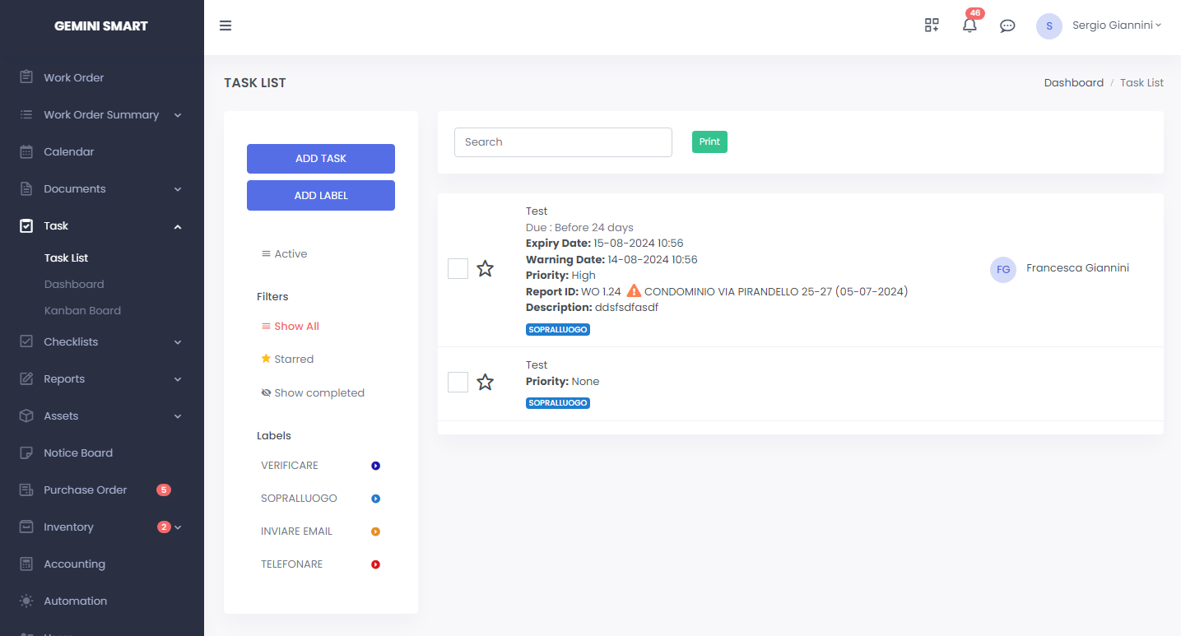
Task: Click the orange warning triangle by CONDOMINIO
Action: click(634, 290)
